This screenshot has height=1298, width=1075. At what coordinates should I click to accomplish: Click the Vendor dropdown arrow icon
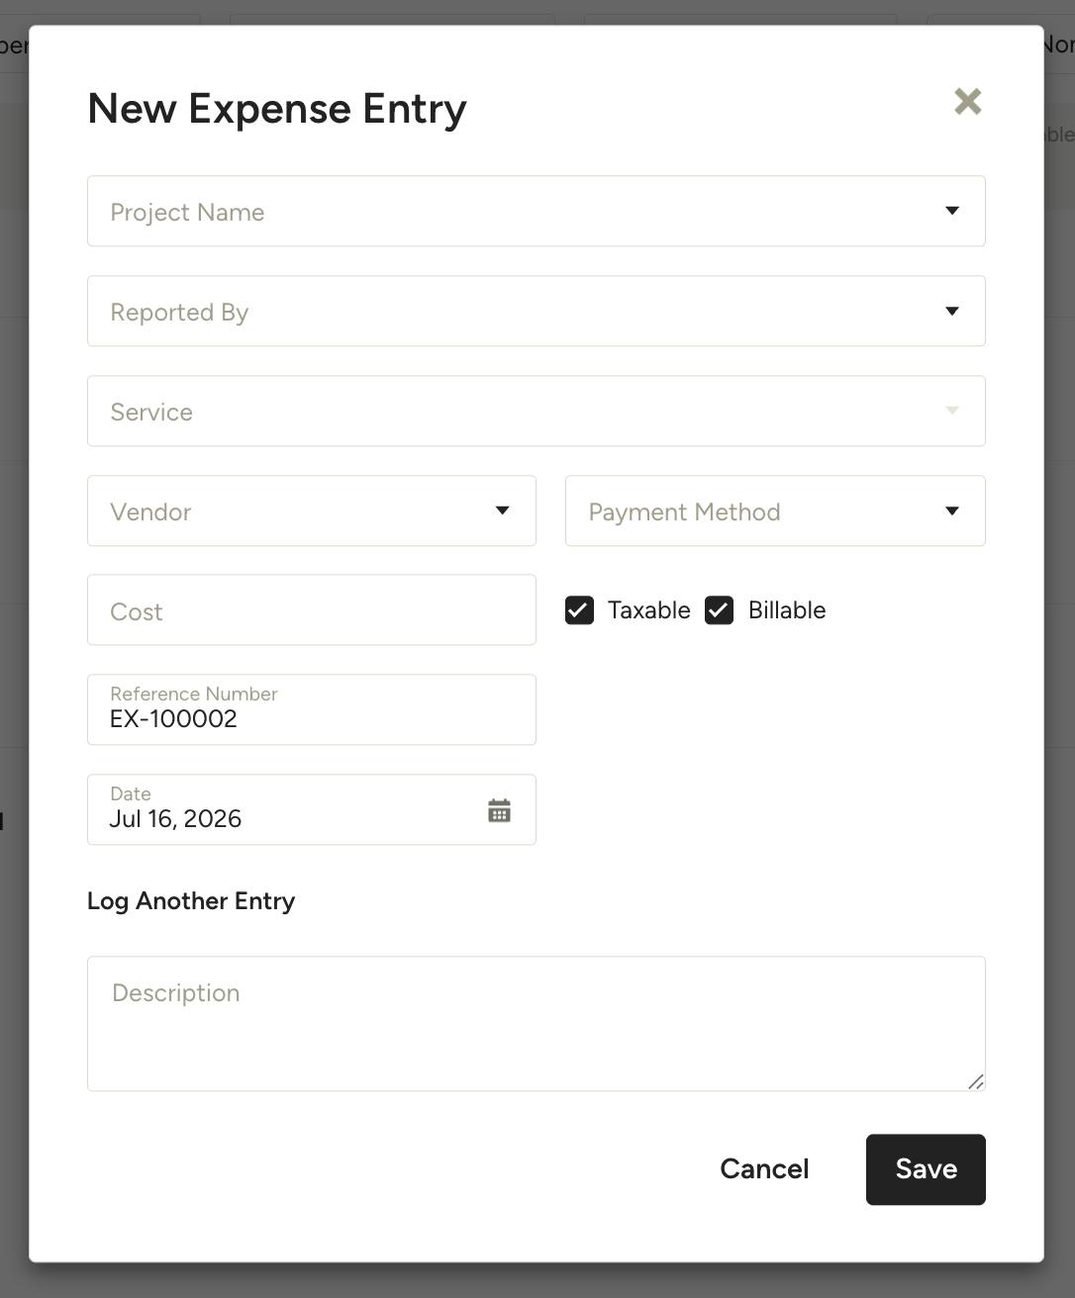tap(502, 510)
